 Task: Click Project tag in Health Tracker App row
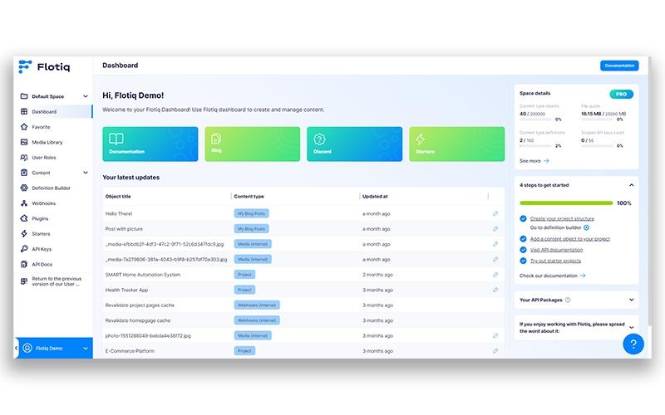tap(244, 290)
